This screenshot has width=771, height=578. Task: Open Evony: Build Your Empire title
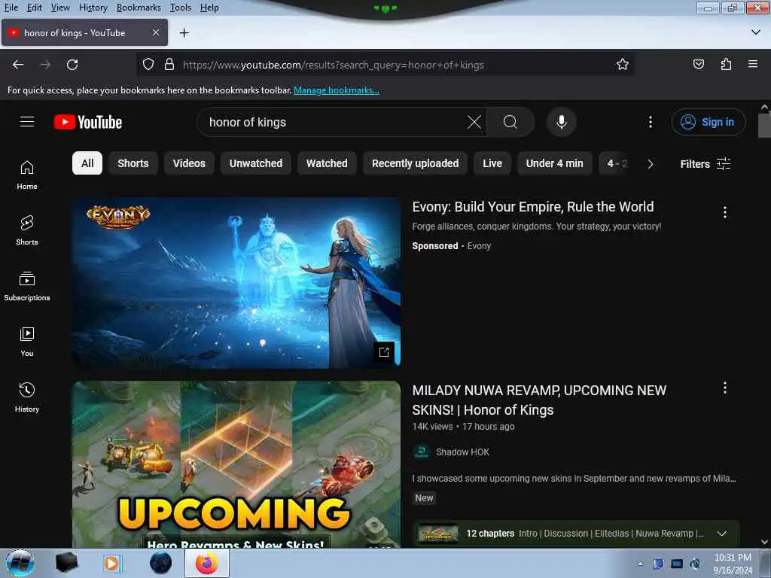tap(533, 206)
